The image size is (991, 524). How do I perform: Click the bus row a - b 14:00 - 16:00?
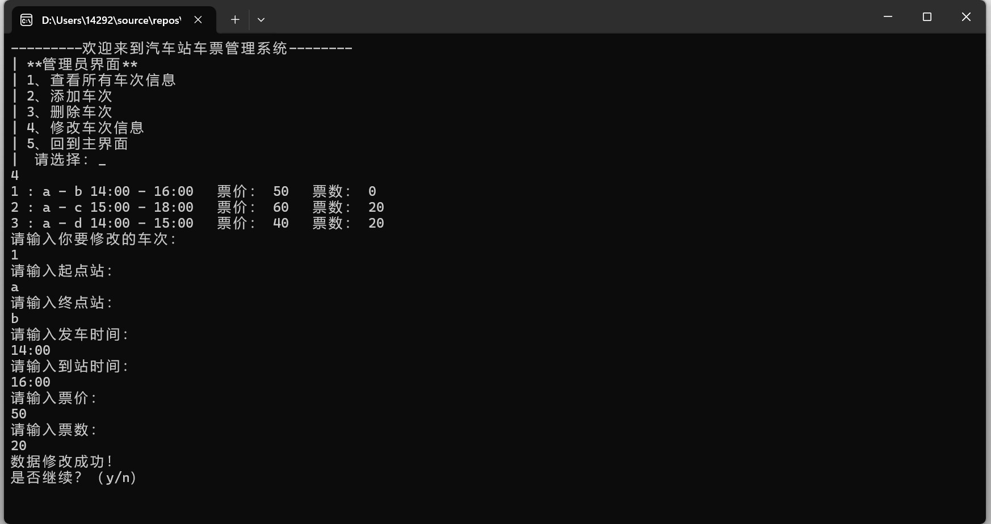pos(194,191)
